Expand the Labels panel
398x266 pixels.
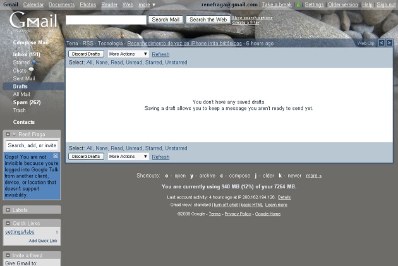click(8, 210)
